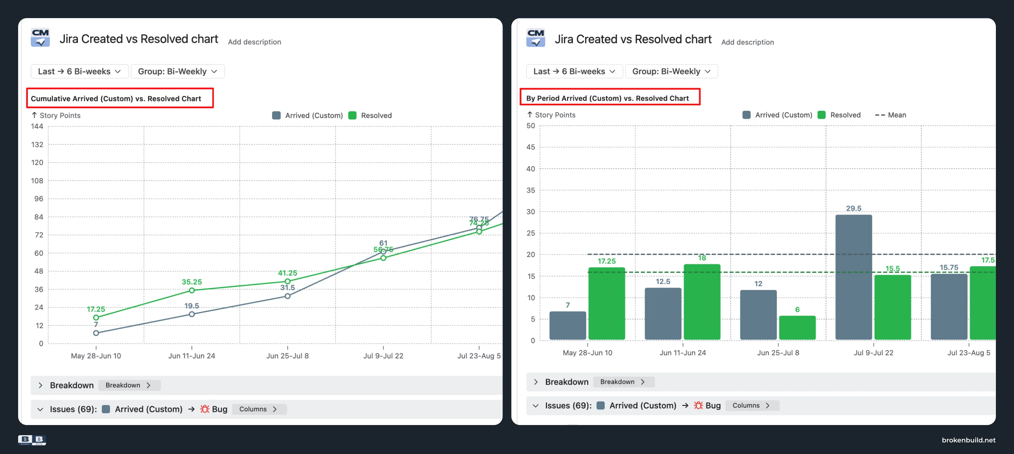
Task: Click the Breakdown chip button in right panel
Action: coord(623,382)
